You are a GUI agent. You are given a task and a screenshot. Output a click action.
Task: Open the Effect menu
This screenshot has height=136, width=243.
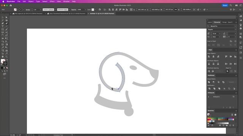[52, 2]
